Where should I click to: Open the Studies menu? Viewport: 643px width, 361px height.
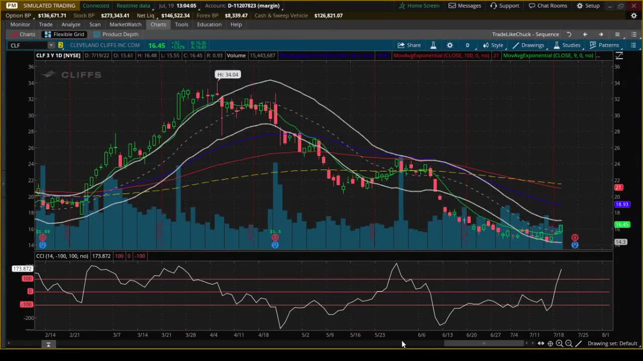click(x=567, y=45)
